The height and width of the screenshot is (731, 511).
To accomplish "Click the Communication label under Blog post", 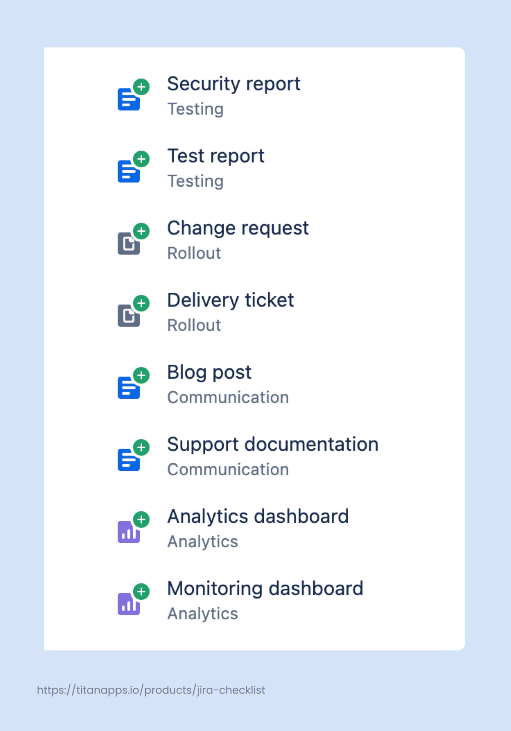I will click(x=228, y=397).
